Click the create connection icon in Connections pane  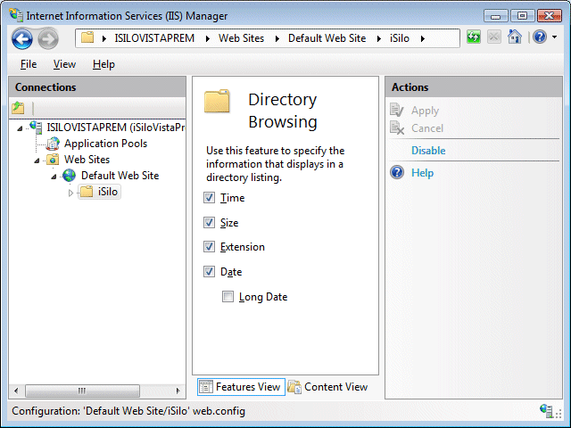coord(19,108)
